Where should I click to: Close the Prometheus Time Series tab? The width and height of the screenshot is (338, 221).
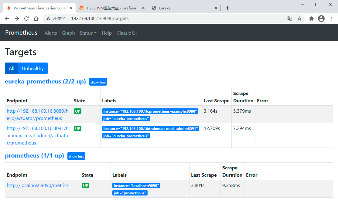[71, 8]
